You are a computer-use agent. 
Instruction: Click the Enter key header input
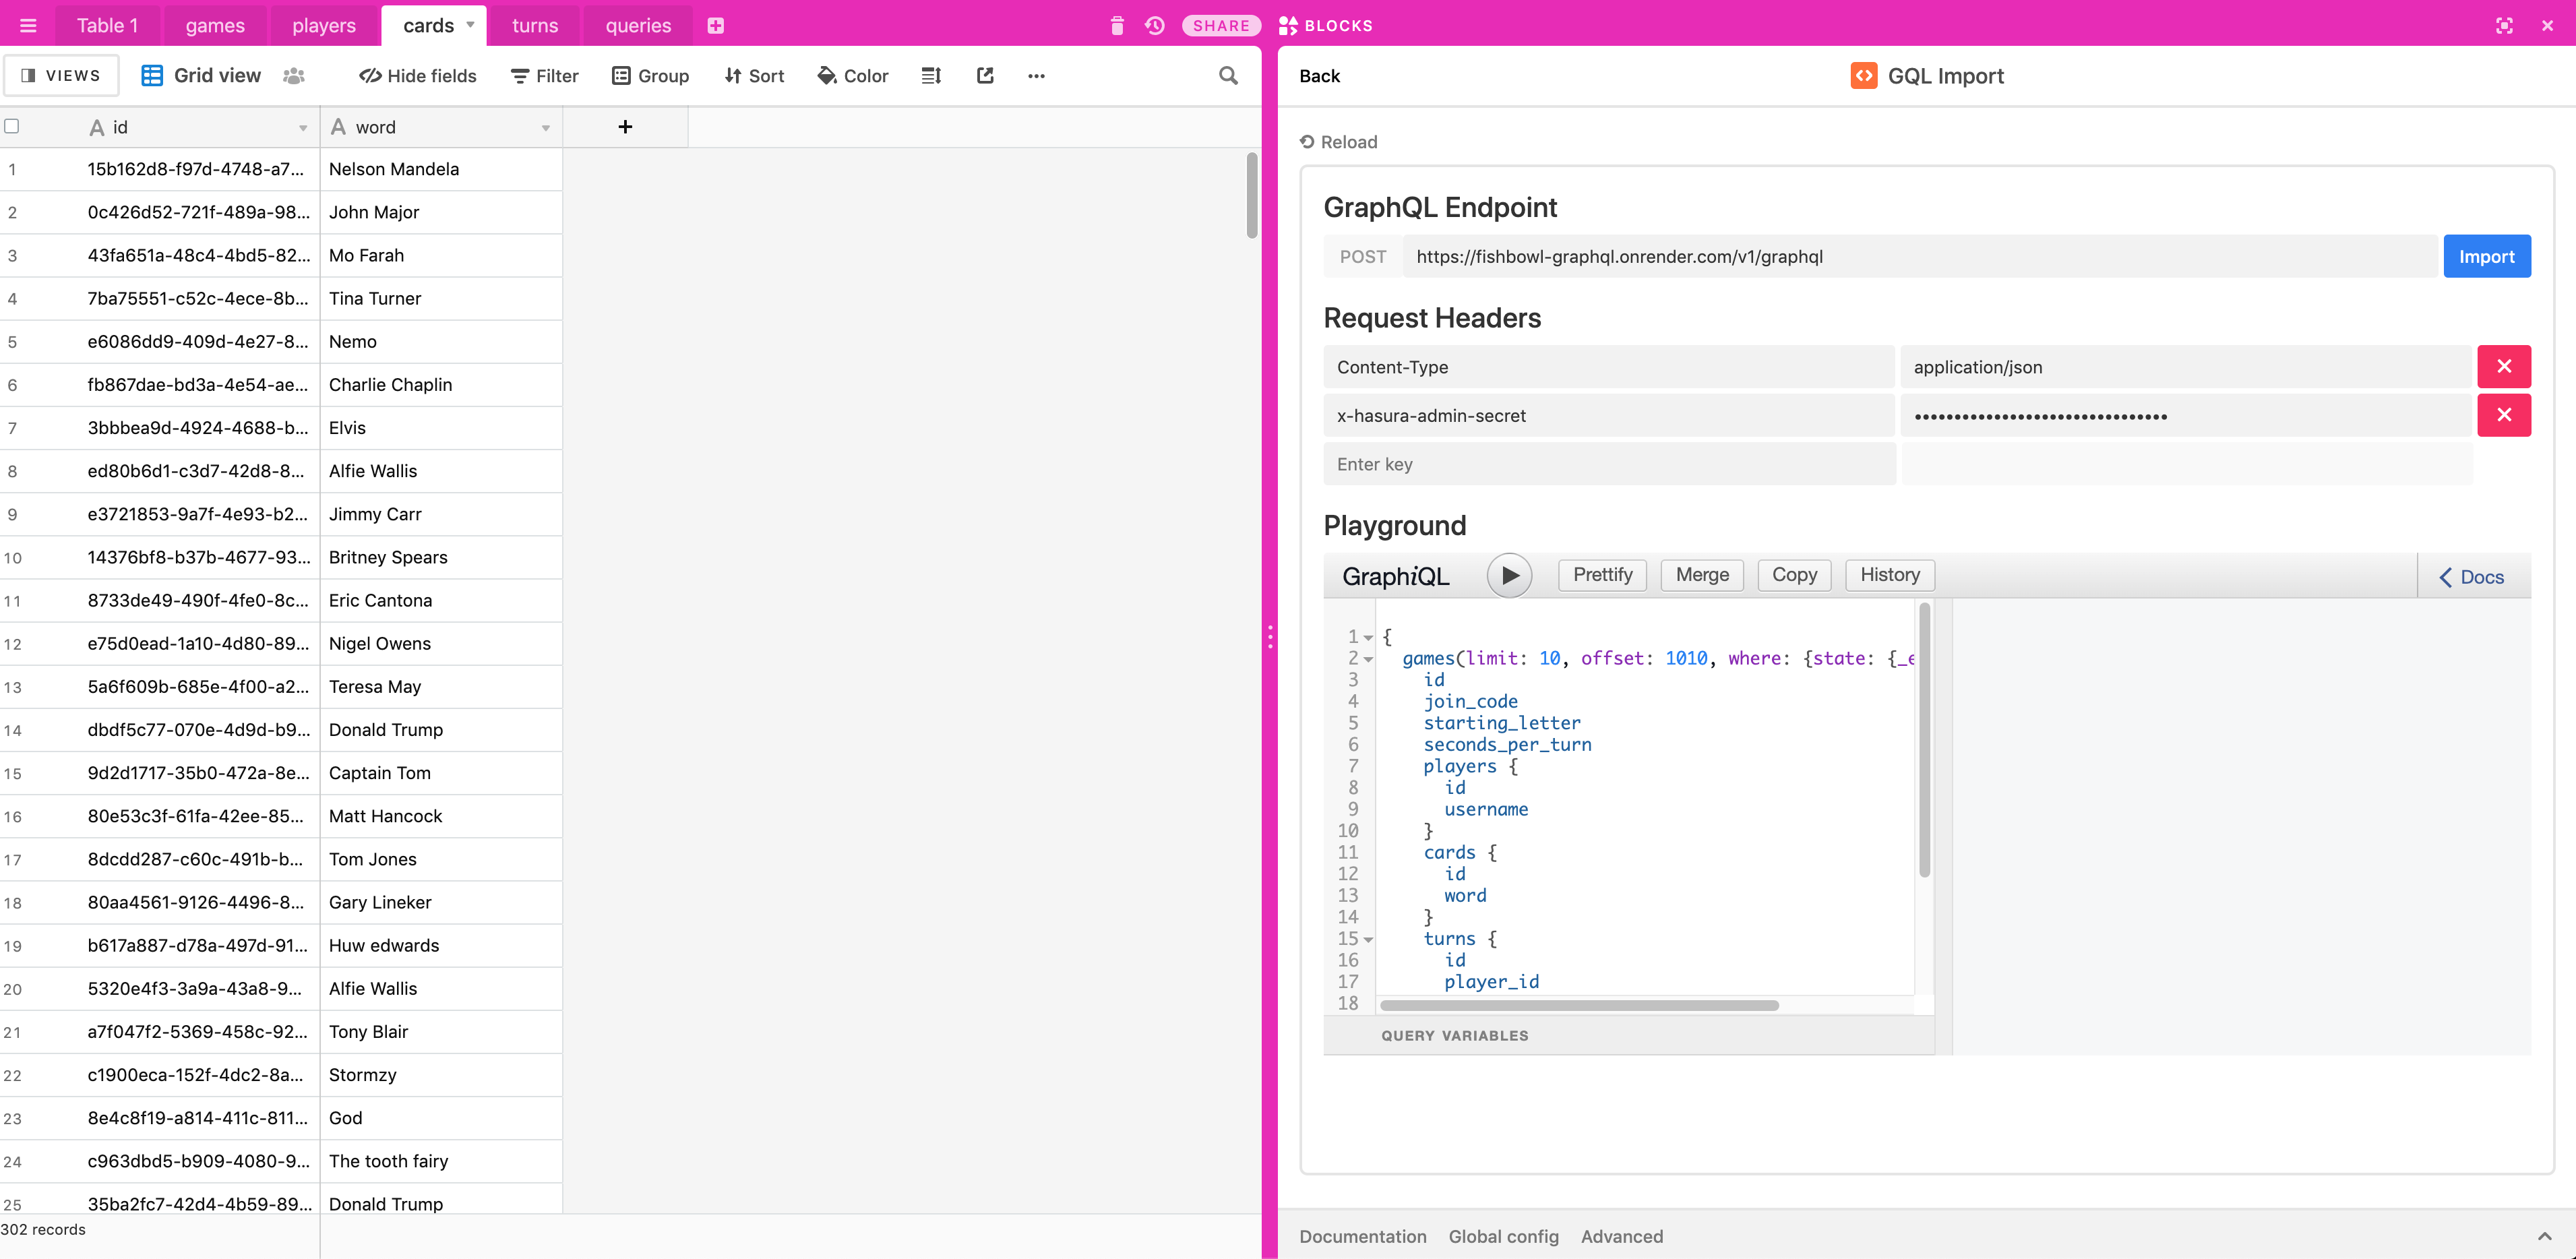[1608, 464]
